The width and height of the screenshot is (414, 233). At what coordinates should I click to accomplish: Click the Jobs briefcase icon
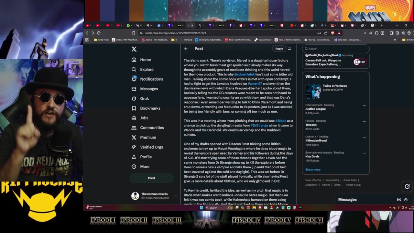(134, 118)
